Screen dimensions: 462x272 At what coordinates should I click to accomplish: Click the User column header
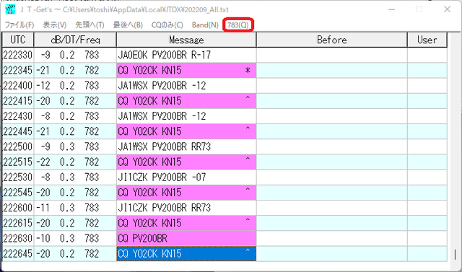point(427,40)
